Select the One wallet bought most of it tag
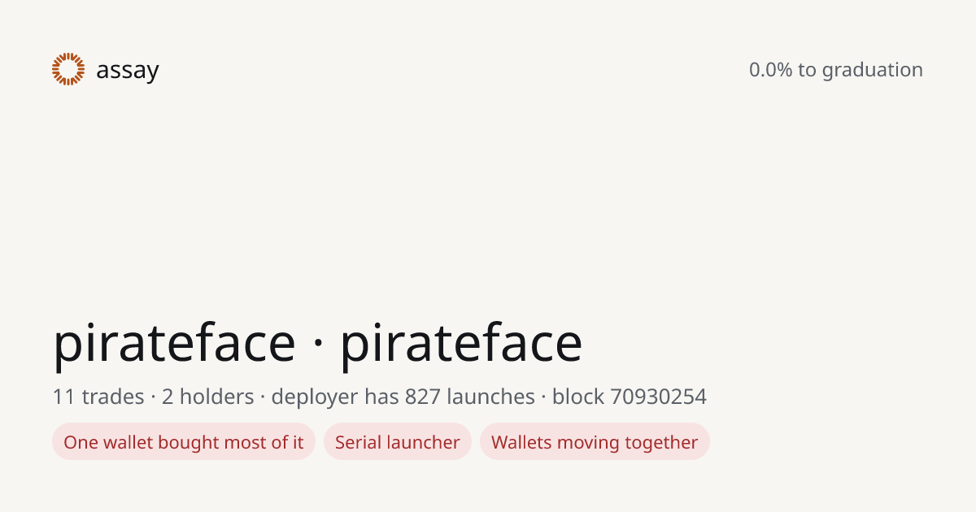Image resolution: width=976 pixels, height=512 pixels. pyautogui.click(x=184, y=442)
